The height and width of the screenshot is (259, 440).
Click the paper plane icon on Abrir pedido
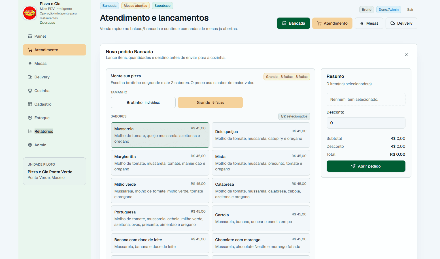click(353, 166)
